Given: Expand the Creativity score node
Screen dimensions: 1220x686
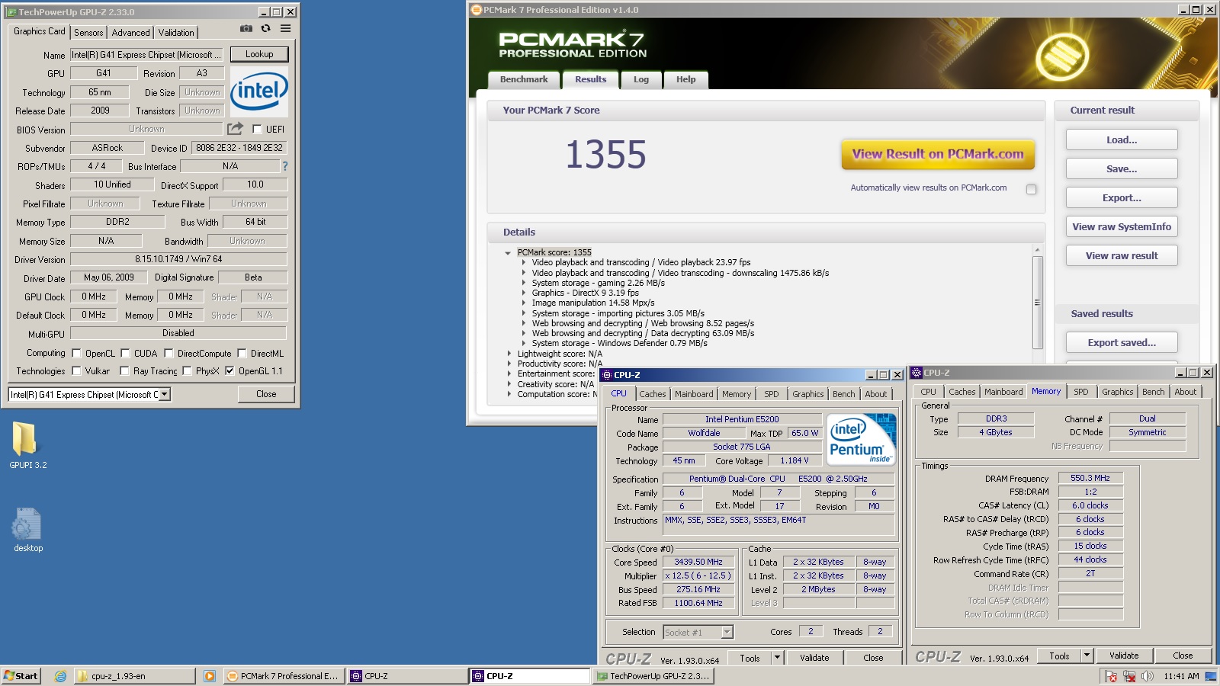Looking at the screenshot, I should pyautogui.click(x=509, y=384).
